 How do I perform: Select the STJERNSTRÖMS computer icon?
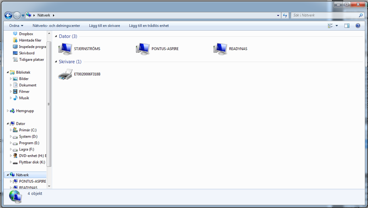point(65,49)
